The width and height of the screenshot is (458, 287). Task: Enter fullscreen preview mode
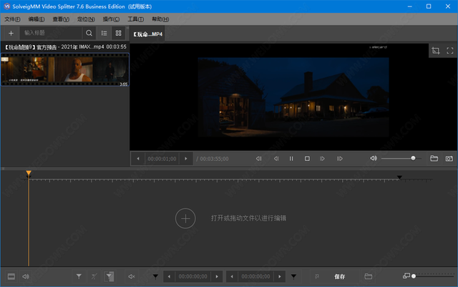click(450, 51)
